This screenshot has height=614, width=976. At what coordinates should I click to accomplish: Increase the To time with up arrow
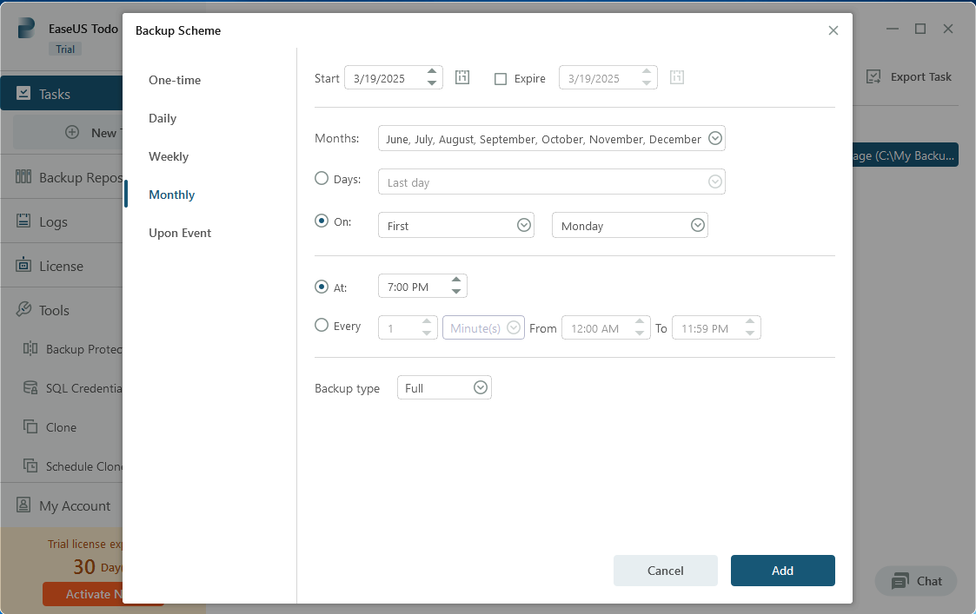coord(750,321)
